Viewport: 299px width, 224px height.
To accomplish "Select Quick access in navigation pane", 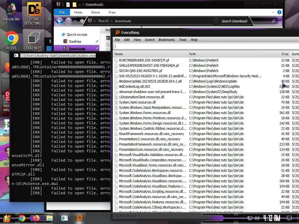I will point(77,34).
